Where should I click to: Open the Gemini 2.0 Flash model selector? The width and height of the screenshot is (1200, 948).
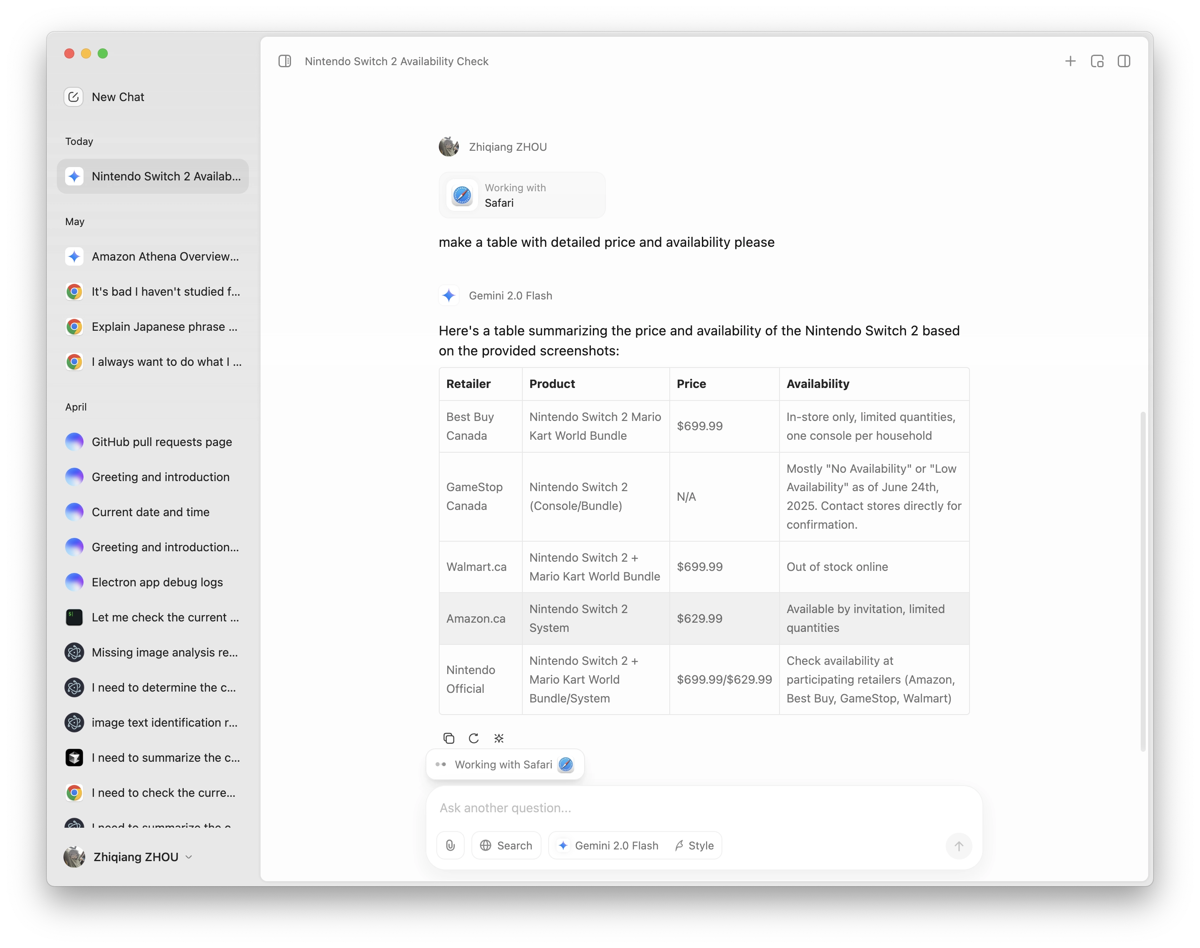tap(609, 845)
